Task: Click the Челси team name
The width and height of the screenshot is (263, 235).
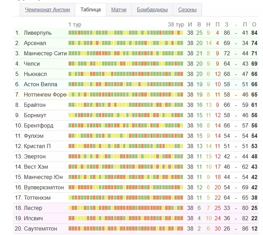Action: pos(32,64)
